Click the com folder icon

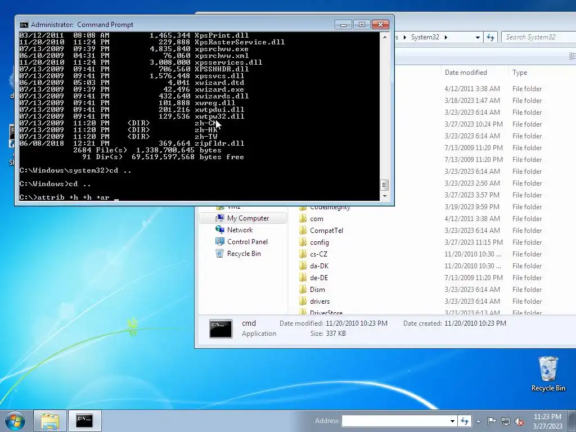click(x=303, y=219)
